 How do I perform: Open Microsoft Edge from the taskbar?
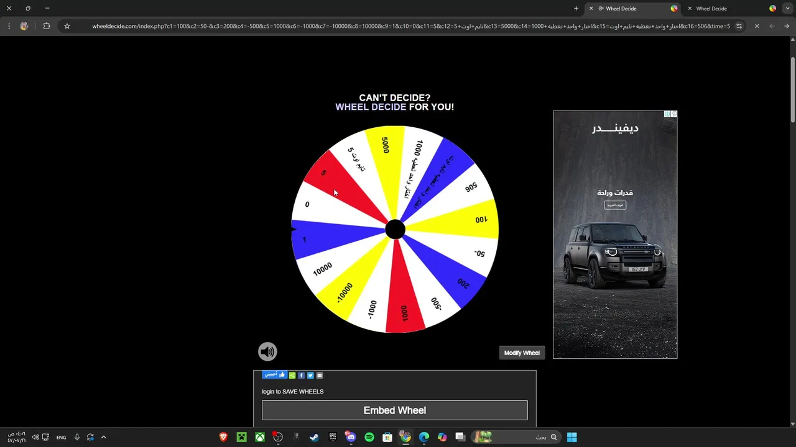point(424,437)
